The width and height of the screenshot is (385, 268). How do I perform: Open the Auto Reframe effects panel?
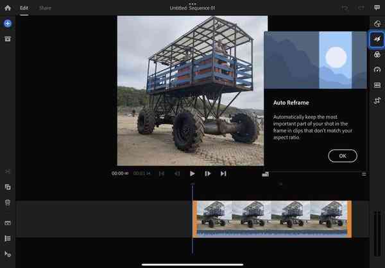point(377,40)
